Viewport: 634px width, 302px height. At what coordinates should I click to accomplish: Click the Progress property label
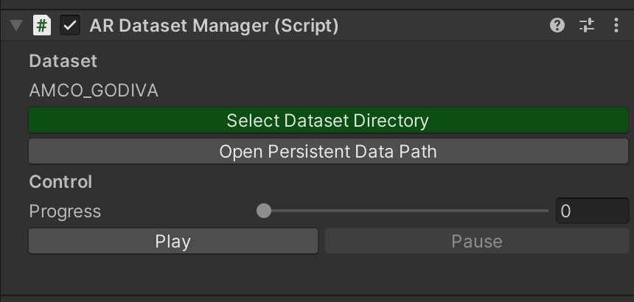tap(65, 211)
